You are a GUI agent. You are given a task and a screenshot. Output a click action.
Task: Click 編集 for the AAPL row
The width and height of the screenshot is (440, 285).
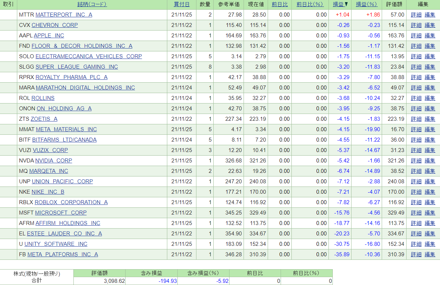tap(430, 36)
